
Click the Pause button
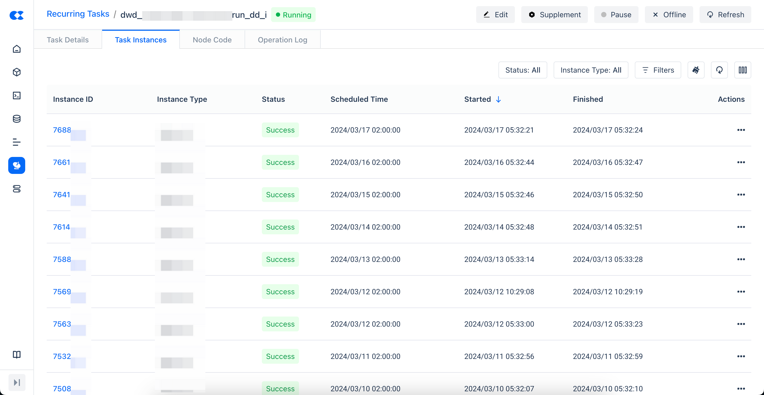(x=616, y=15)
